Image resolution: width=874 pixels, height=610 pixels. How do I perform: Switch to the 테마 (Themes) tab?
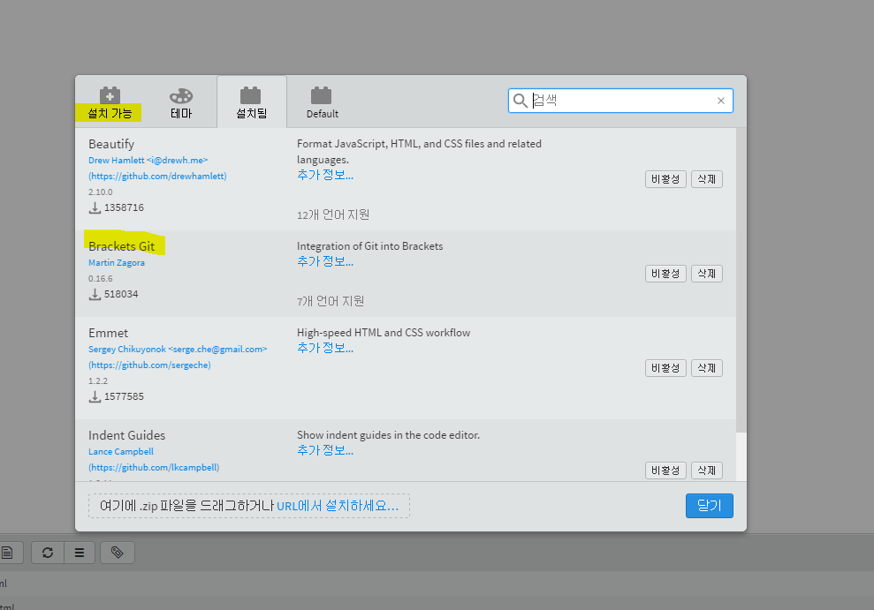[181, 102]
